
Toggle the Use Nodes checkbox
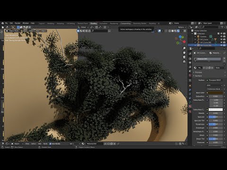51,144
